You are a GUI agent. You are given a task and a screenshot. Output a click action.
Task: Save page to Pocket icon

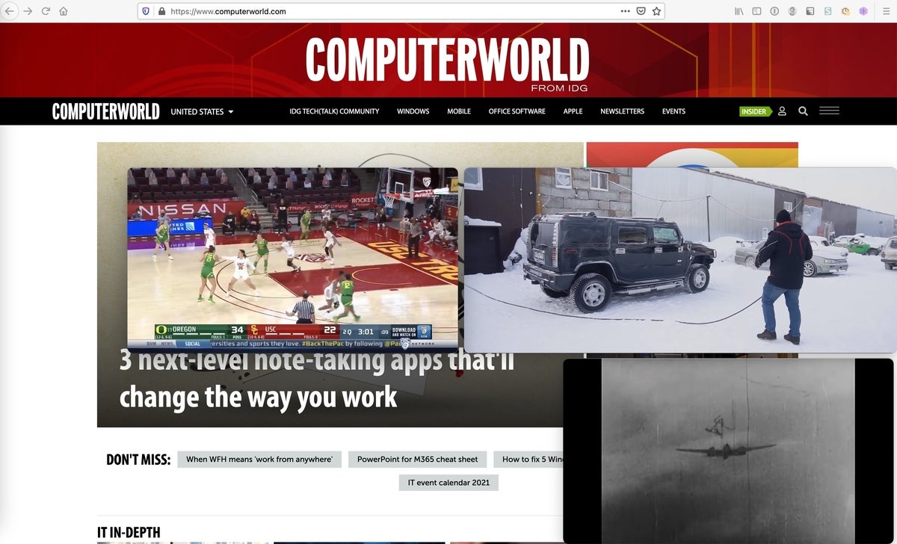[641, 11]
